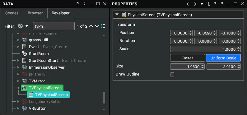The height and width of the screenshot is (115, 247).
Task: Go to previous filter match arrow
Action: click(91, 26)
